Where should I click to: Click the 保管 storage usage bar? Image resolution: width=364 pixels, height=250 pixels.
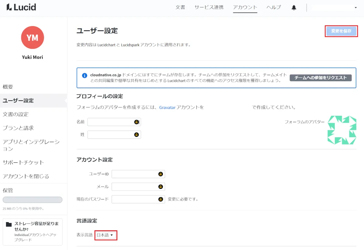32,200
